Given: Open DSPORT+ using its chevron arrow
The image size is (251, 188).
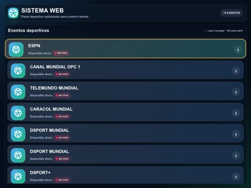Looking at the screenshot, I should [236, 177].
